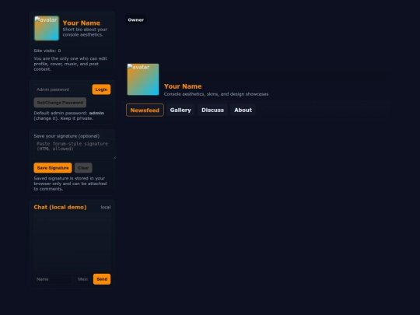The image size is (420, 315).
Task: Go to the About tab
Action: [x=243, y=110]
